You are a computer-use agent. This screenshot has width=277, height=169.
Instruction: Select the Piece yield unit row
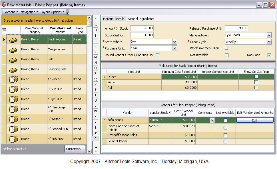[188, 82]
